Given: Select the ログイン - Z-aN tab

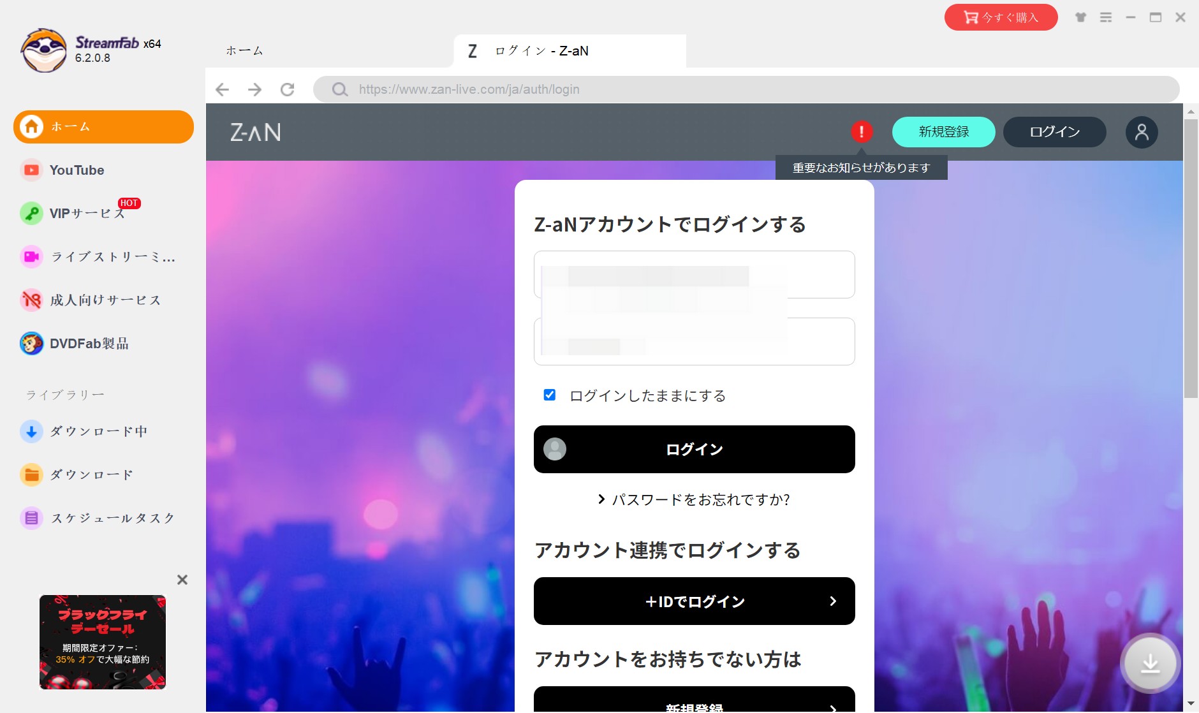Looking at the screenshot, I should (570, 51).
